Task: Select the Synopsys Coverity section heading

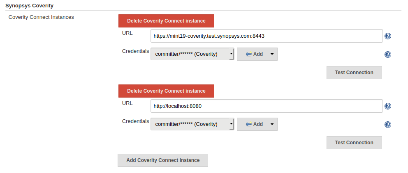Action: tap(29, 5)
